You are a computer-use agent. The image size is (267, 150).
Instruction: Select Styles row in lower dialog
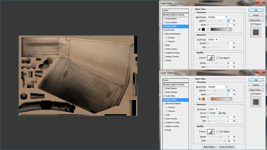tap(175, 80)
